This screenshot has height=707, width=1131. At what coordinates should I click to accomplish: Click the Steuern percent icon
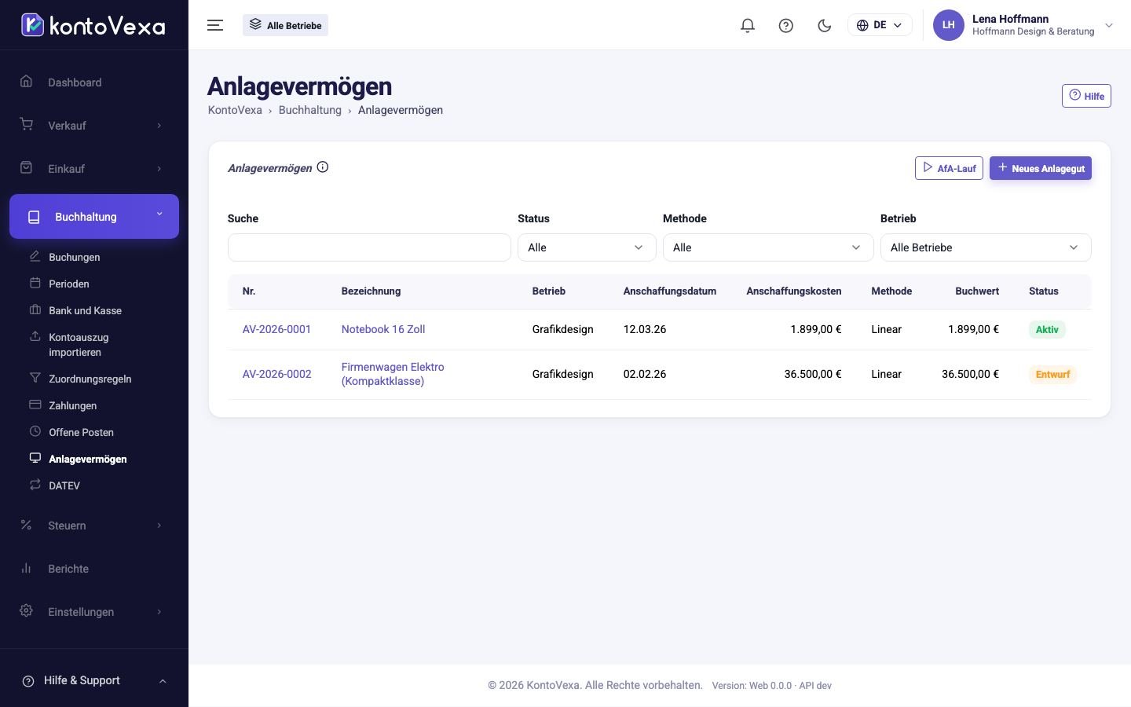[27, 525]
